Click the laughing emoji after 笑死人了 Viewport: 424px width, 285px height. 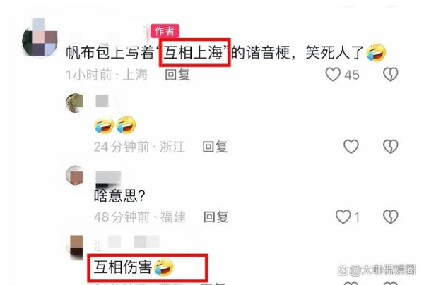376,53
